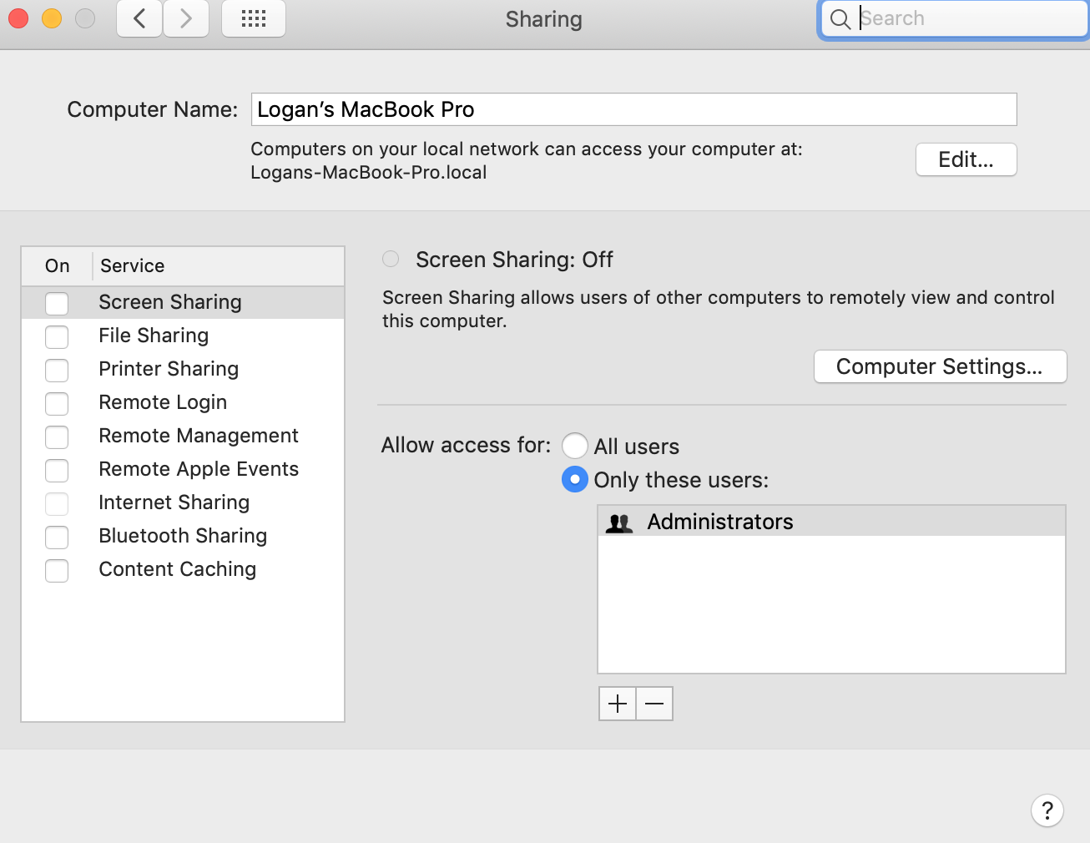Go back using the left chevron button
Screen dimensions: 1090x843
(x=139, y=18)
